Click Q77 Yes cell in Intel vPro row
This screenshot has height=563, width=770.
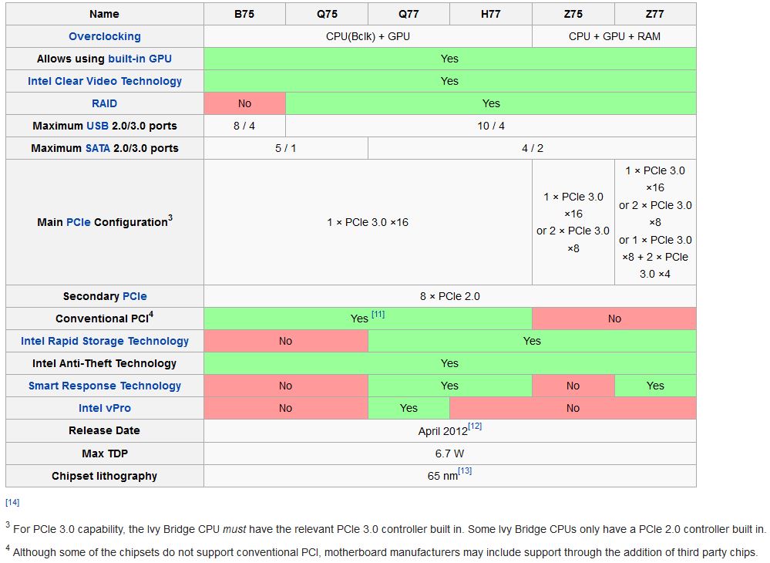409,408
